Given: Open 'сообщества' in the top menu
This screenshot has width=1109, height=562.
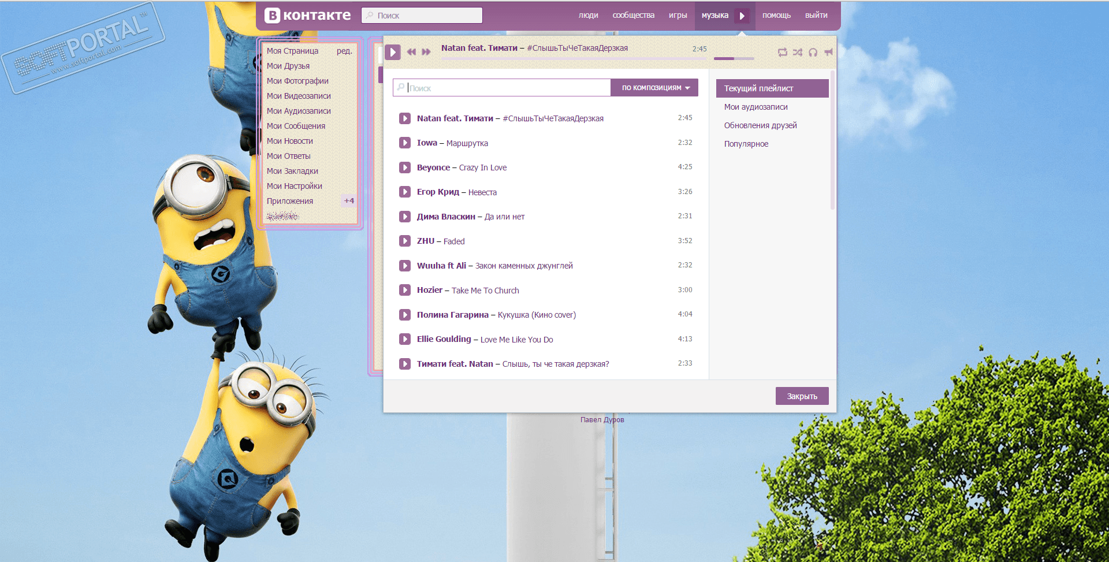Looking at the screenshot, I should coord(634,16).
